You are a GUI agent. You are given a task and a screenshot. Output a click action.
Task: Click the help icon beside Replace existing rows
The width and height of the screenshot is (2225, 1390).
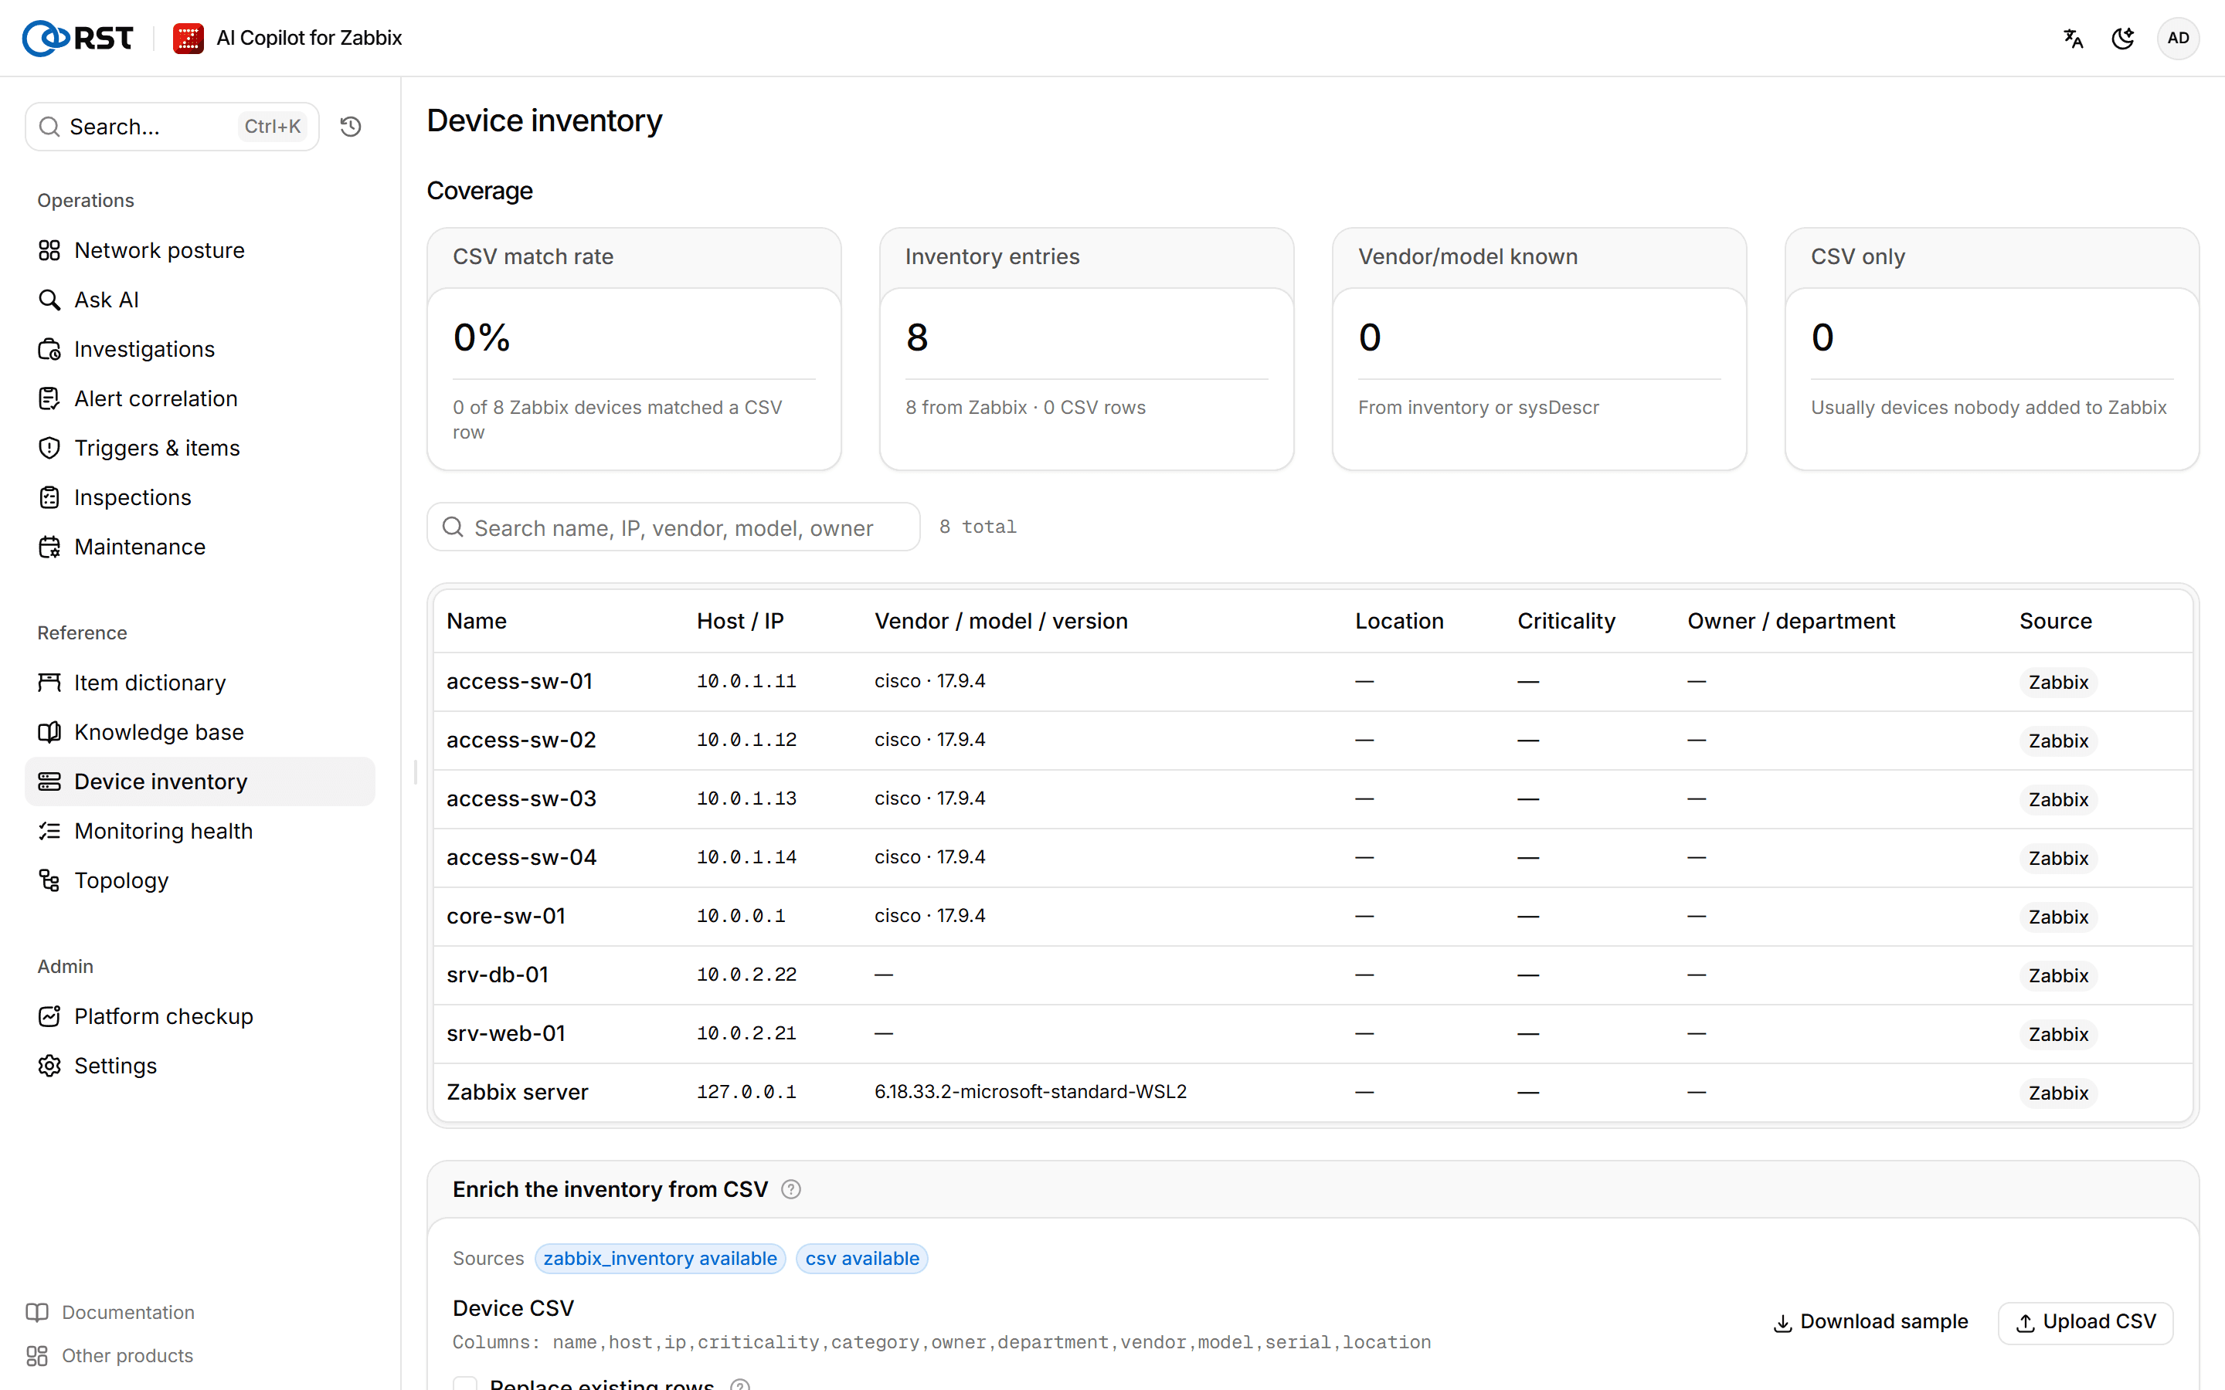[x=740, y=1385]
